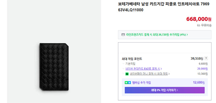Click the N+ membership badge icon
The width and height of the screenshot is (216, 103).
128,83
